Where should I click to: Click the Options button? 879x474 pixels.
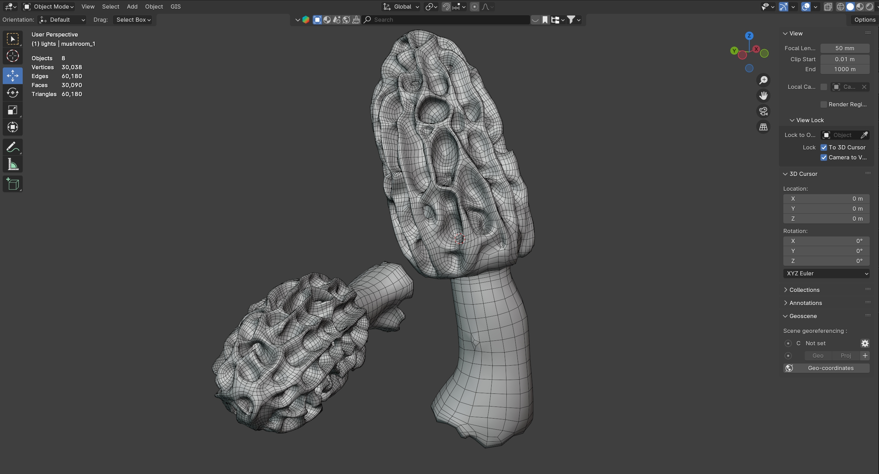tap(864, 20)
